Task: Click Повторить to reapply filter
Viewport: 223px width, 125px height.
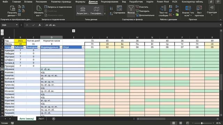Action: [x=143, y=11]
